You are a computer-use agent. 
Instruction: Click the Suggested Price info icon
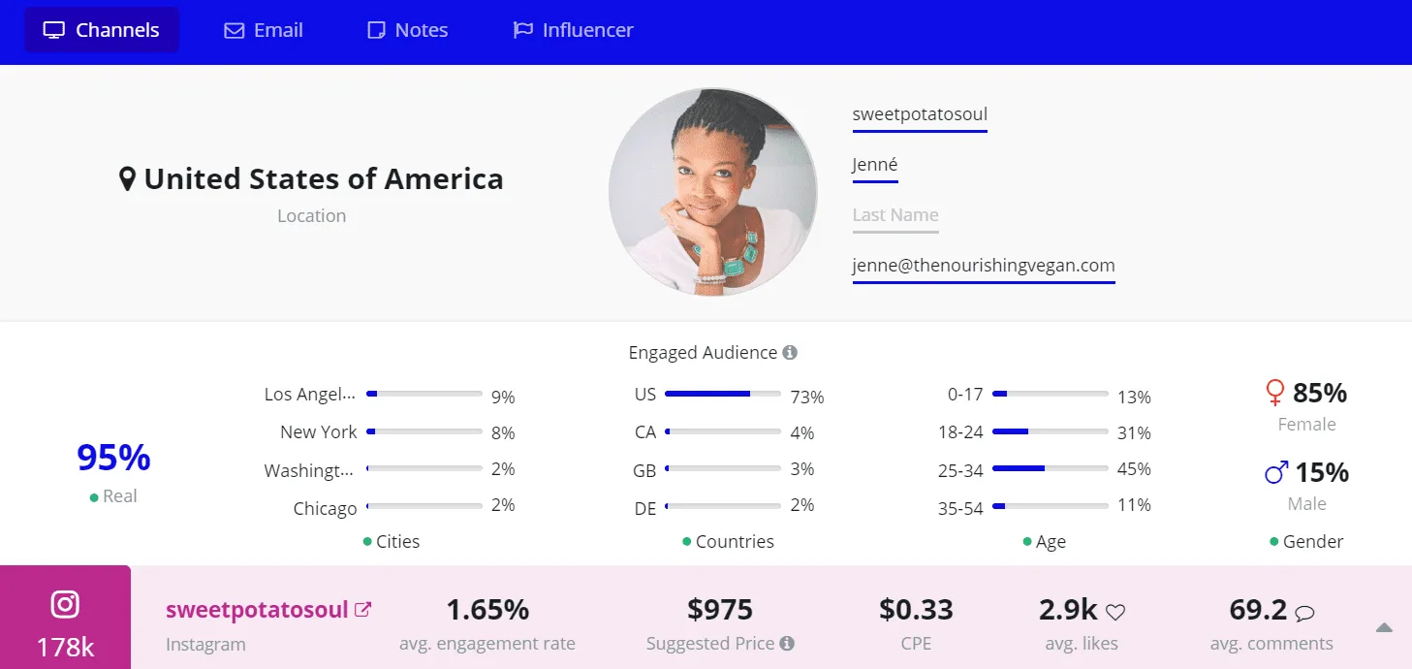point(787,644)
